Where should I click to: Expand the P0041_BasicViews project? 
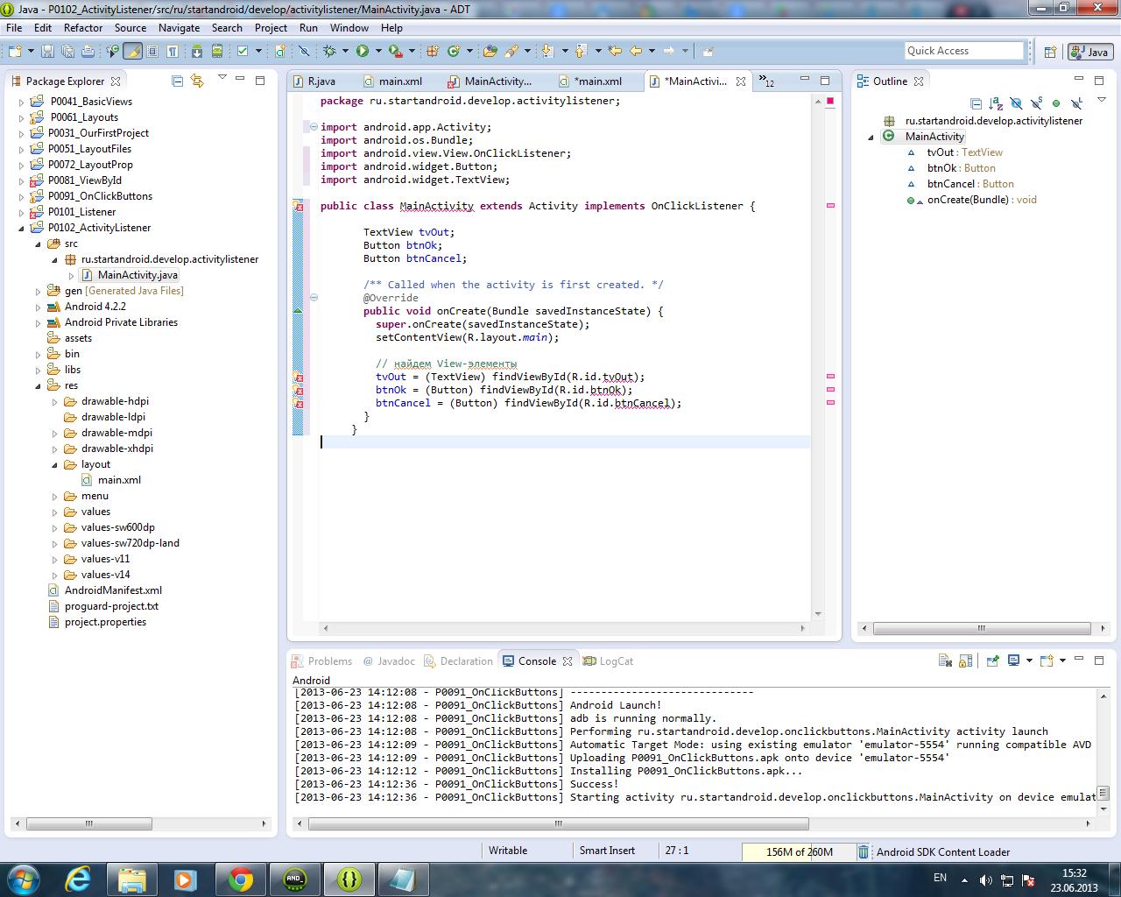(22, 102)
